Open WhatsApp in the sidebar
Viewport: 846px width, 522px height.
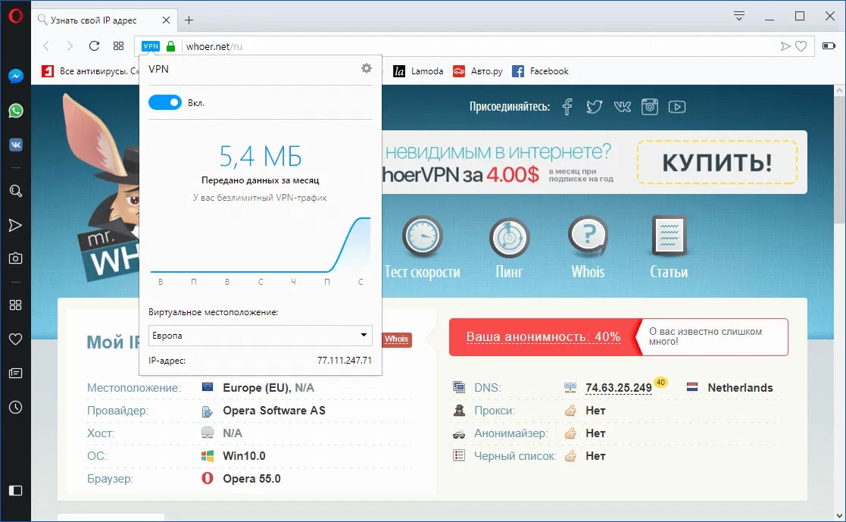16,111
